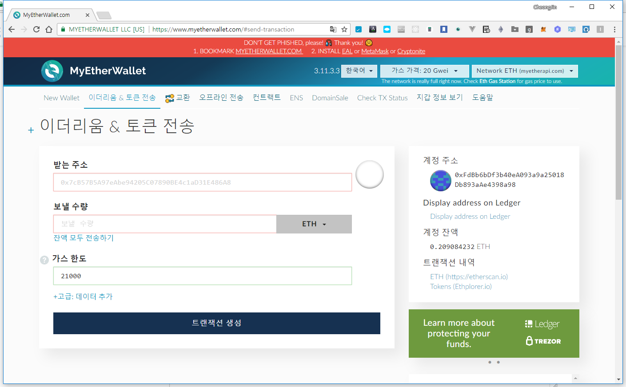Open the blue checkmark extension icon

pyautogui.click(x=359, y=29)
